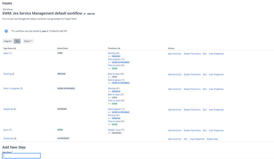The height and width of the screenshot is (159, 274).
Task: Click the Linked Status column header
Action: 62,49
